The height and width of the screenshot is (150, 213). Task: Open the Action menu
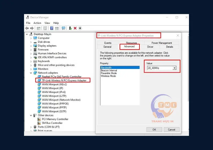37,23
